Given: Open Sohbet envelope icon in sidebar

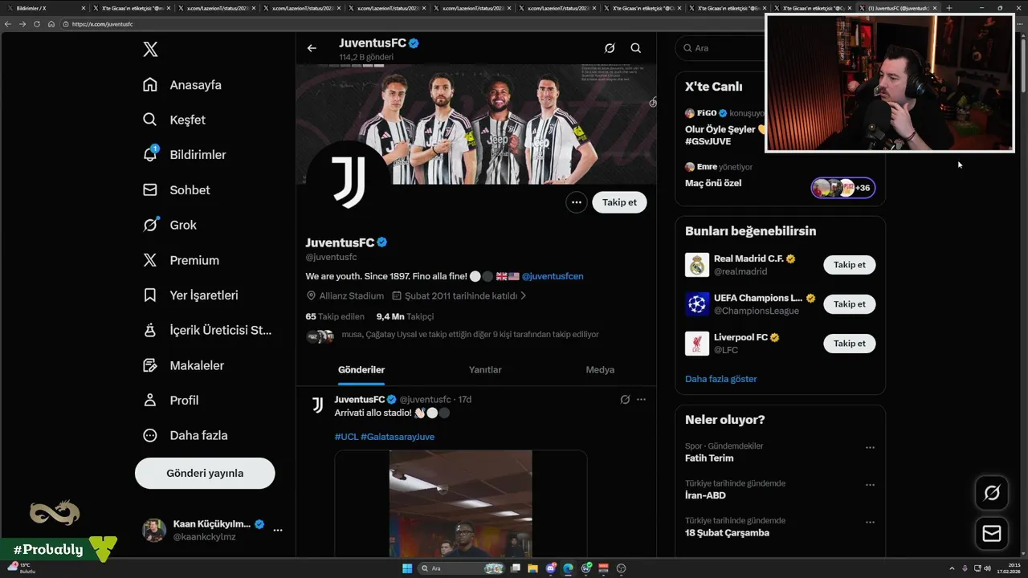Looking at the screenshot, I should tap(149, 190).
